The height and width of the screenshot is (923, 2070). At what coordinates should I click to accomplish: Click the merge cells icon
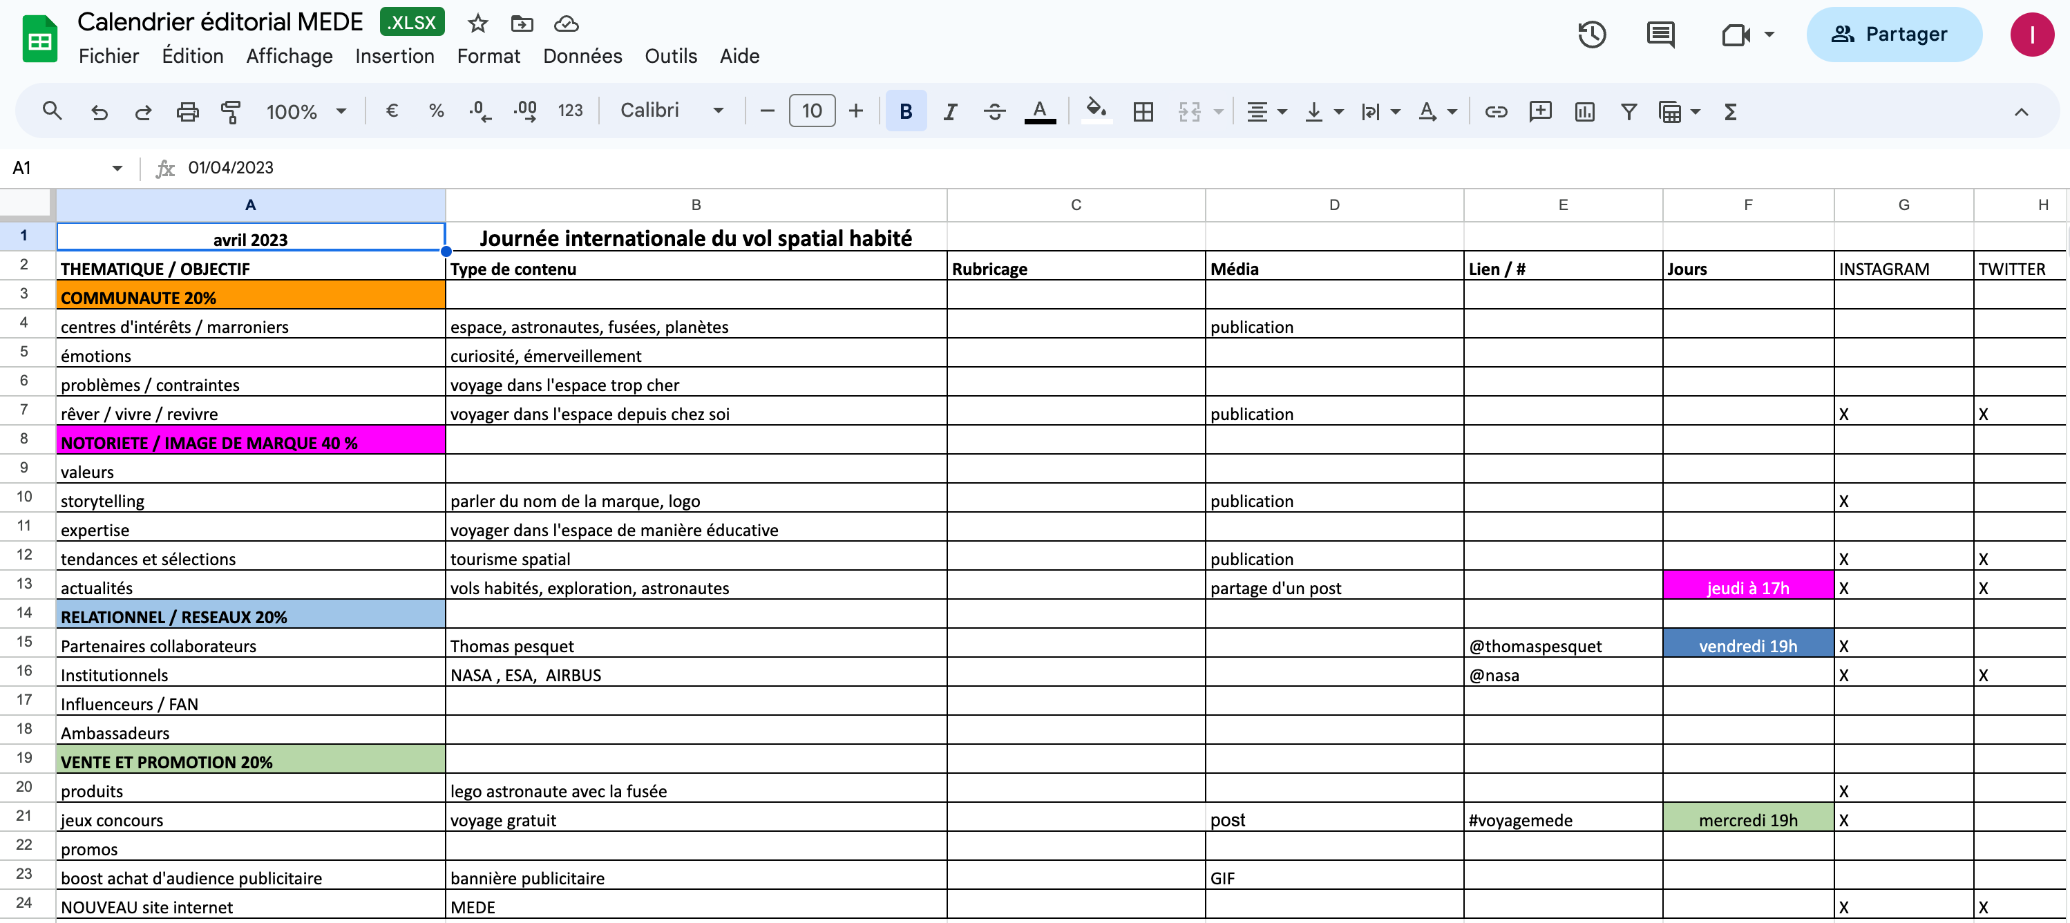pos(1189,111)
